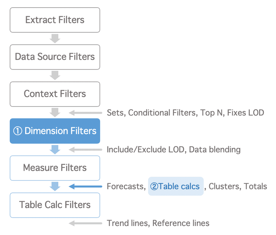Click the left arrow beside Trend lines
This screenshot has width=276, height=235.
click(x=85, y=223)
